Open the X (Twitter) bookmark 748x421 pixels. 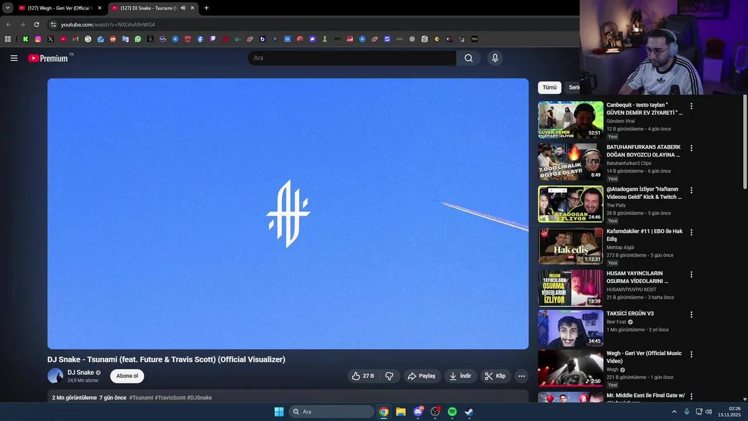pos(50,39)
